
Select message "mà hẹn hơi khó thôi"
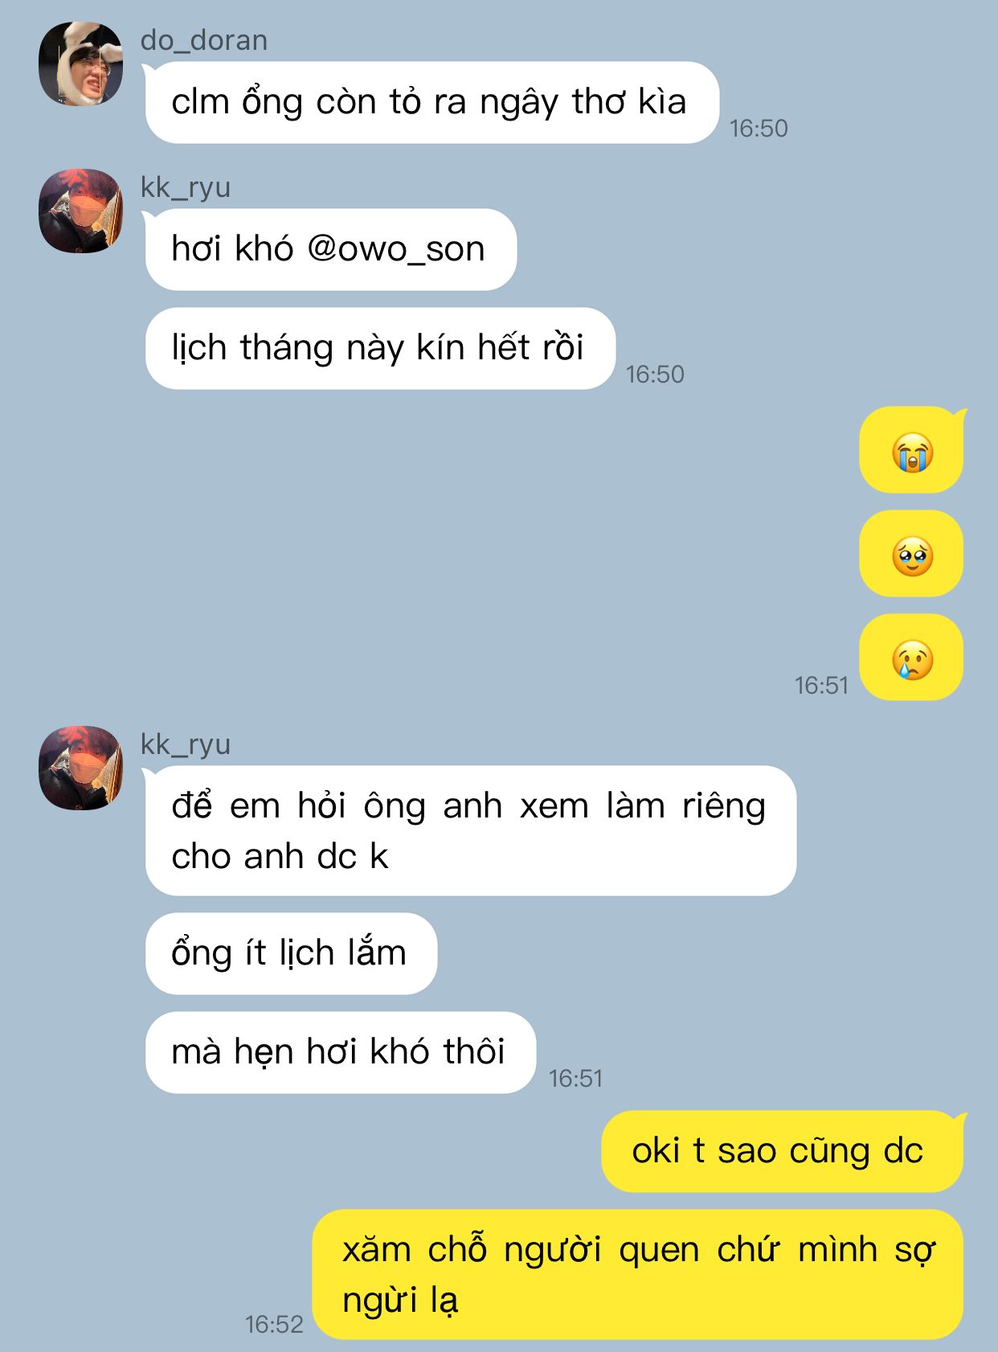340,1052
